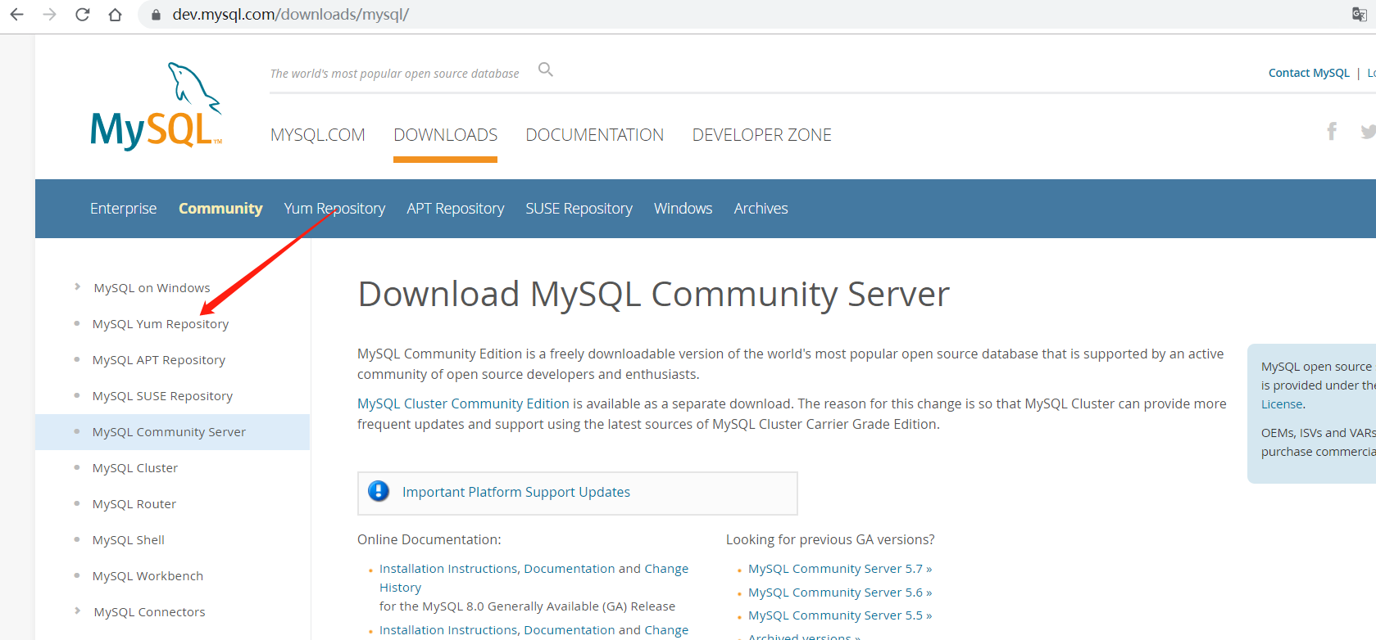
Task: Go forward in the browser
Action: 49,15
